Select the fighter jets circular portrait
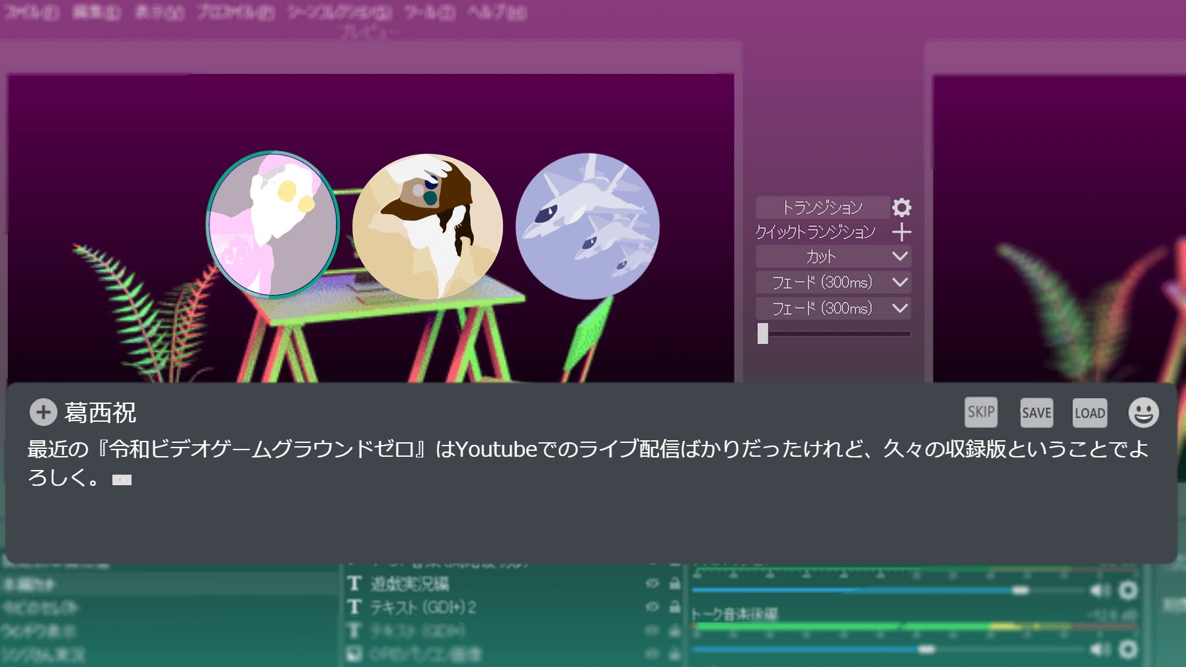Screen dimensions: 1186x667 tap(588, 225)
